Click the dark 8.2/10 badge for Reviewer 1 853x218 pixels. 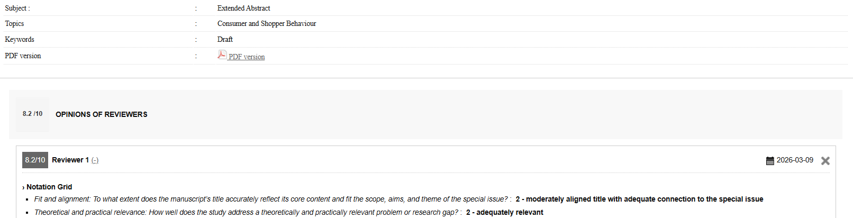(x=35, y=160)
